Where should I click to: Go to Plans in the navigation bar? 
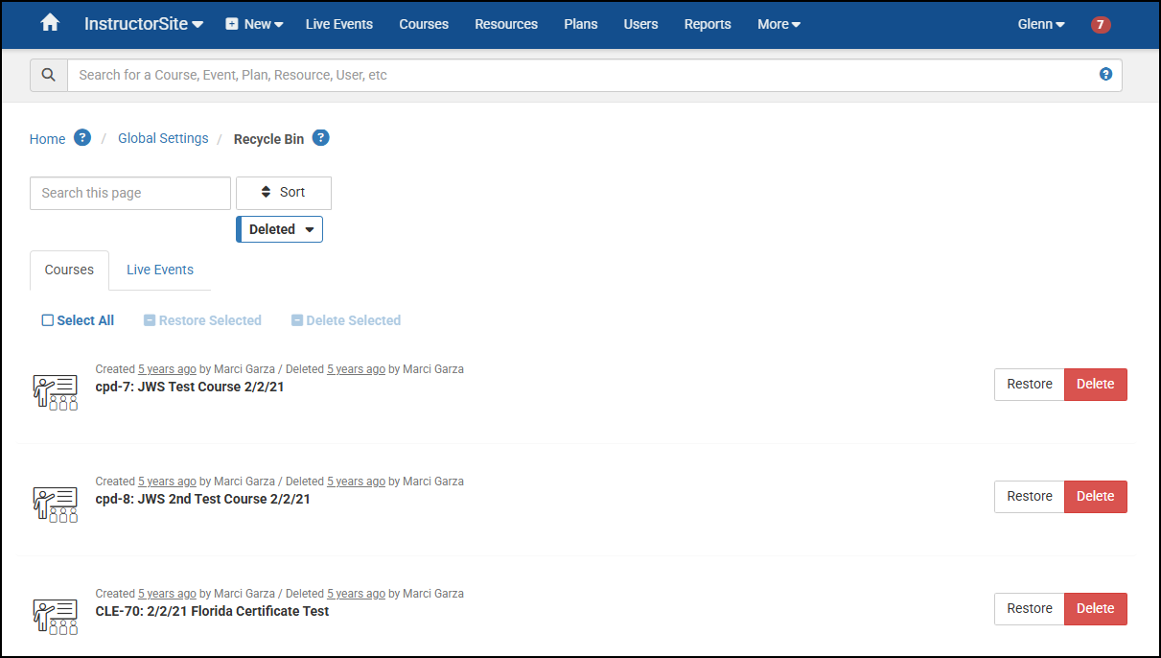(581, 24)
